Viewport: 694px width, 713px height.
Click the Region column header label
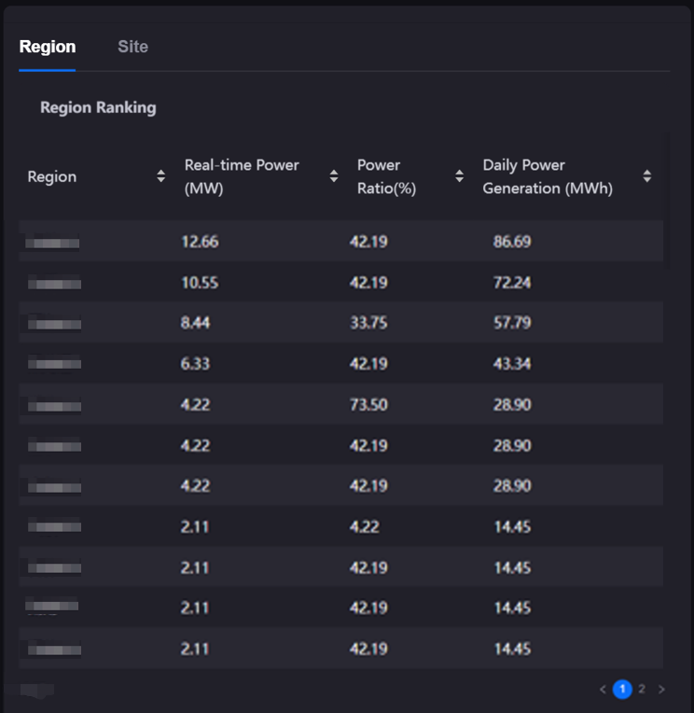(52, 176)
